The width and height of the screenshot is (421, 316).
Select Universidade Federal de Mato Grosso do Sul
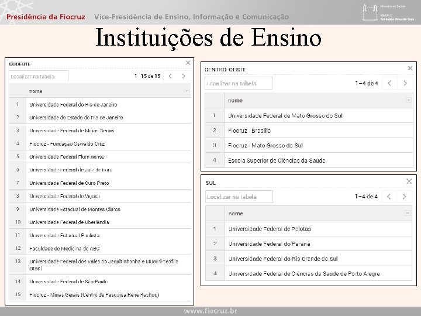pos(309,115)
